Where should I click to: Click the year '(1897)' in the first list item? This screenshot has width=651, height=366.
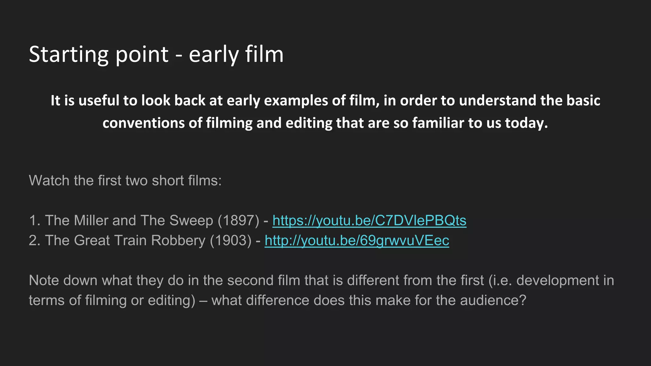coord(238,220)
